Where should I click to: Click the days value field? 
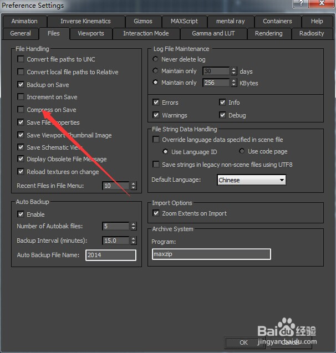click(216, 71)
